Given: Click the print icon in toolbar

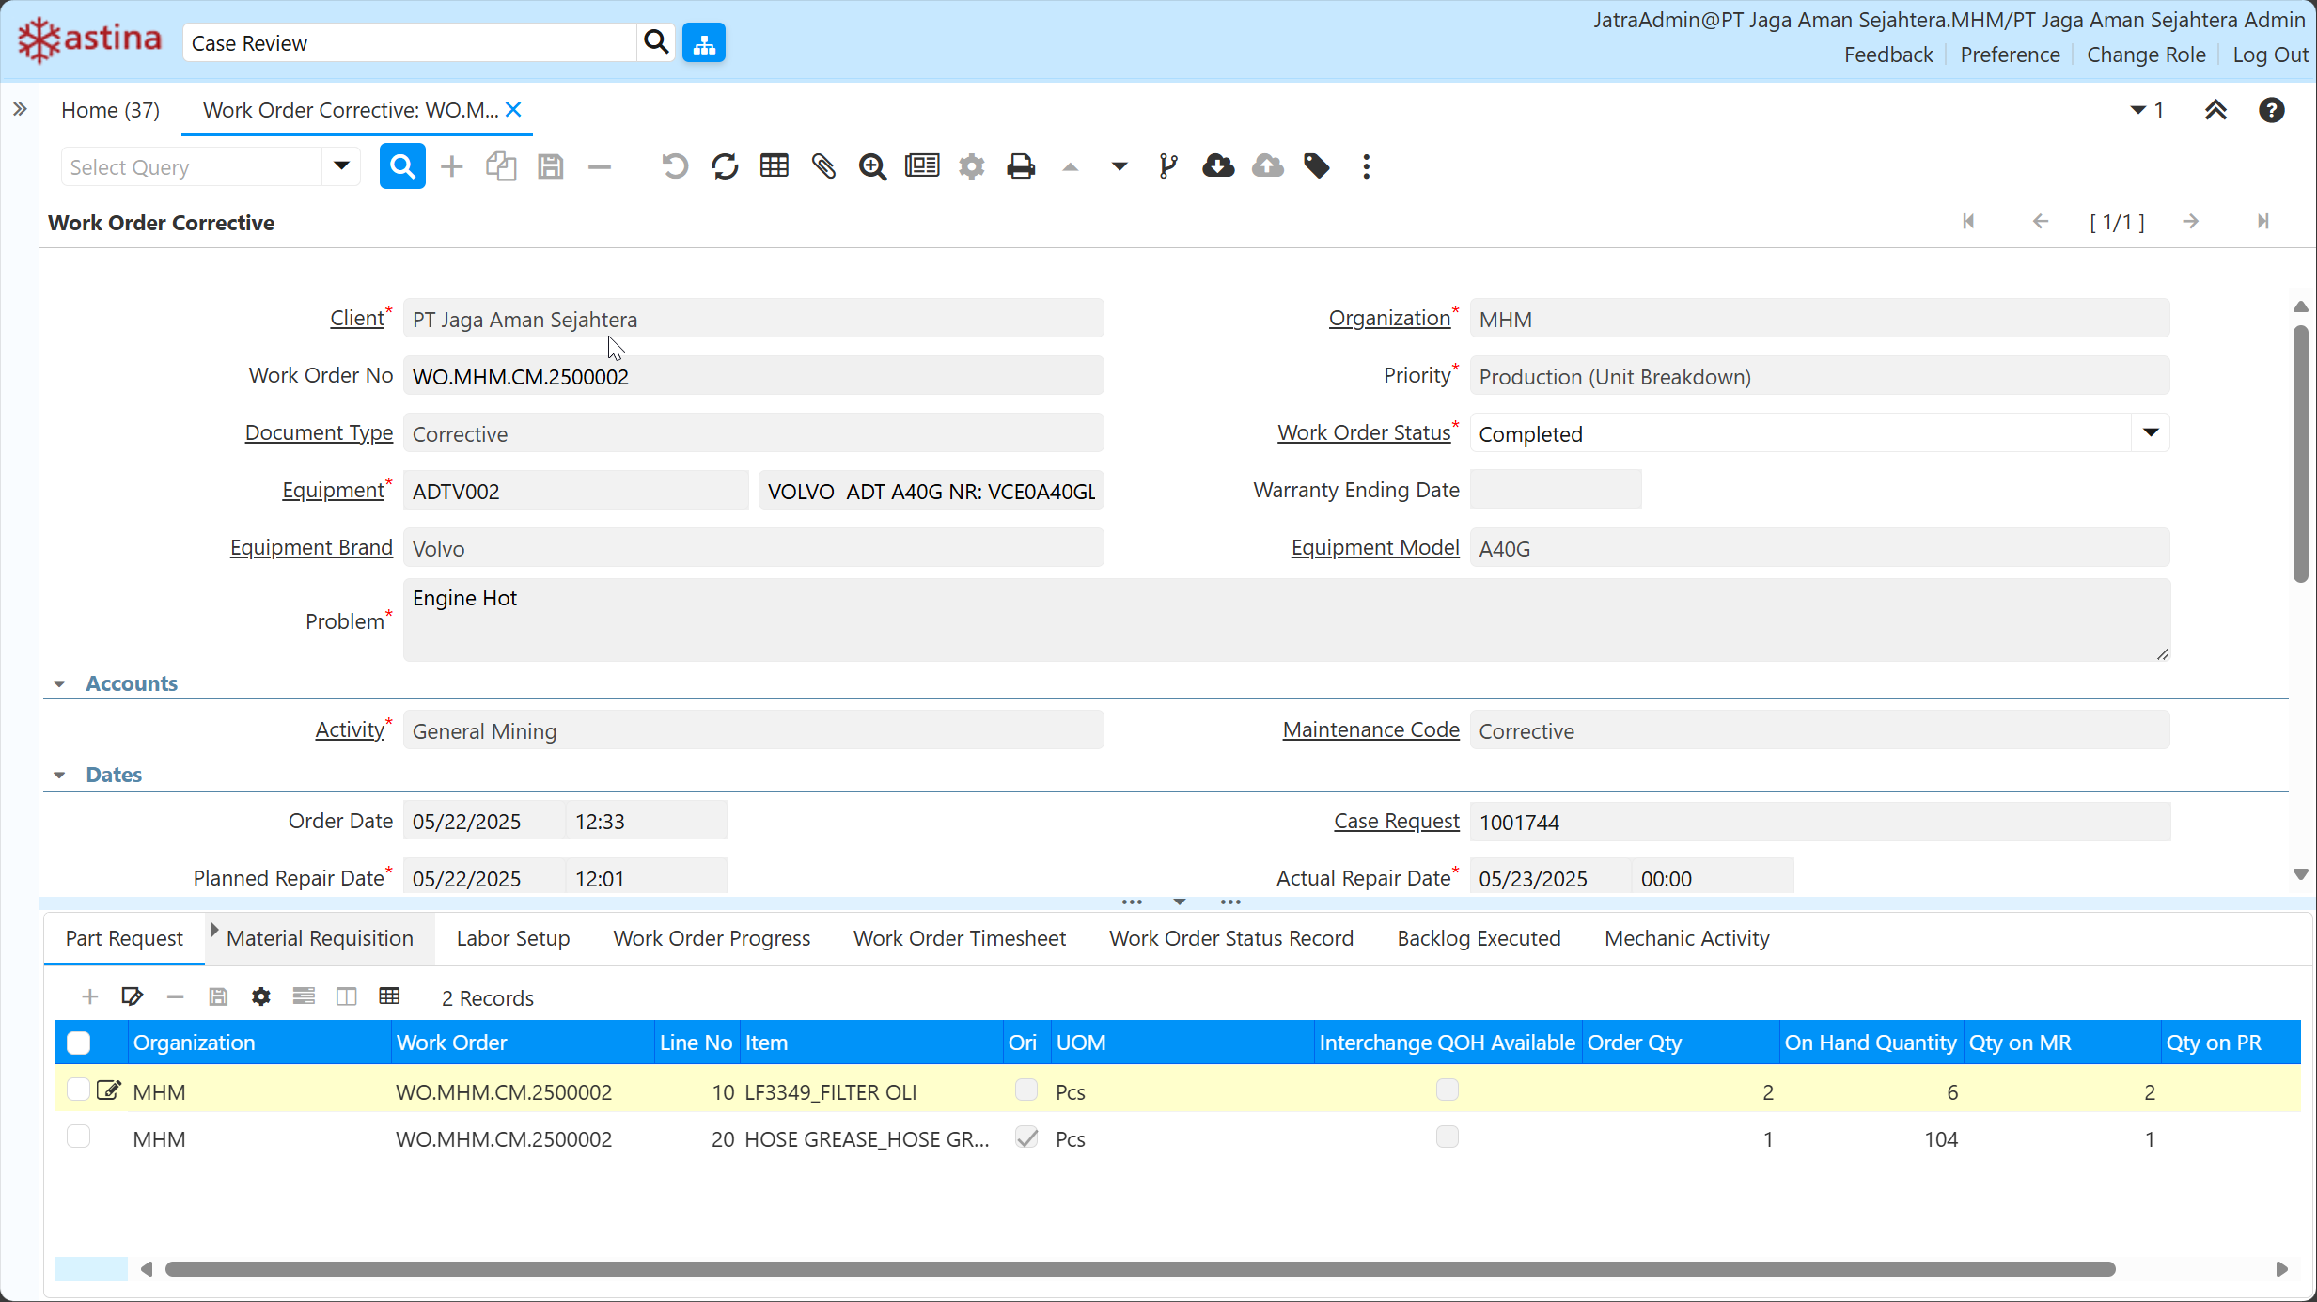Looking at the screenshot, I should pos(1020,167).
